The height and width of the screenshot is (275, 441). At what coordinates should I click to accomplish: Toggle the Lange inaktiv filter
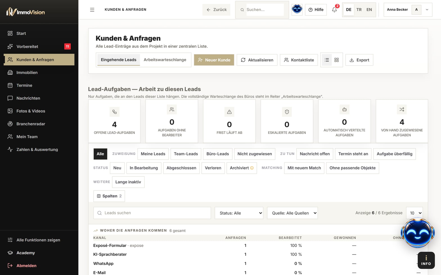tap(128, 182)
